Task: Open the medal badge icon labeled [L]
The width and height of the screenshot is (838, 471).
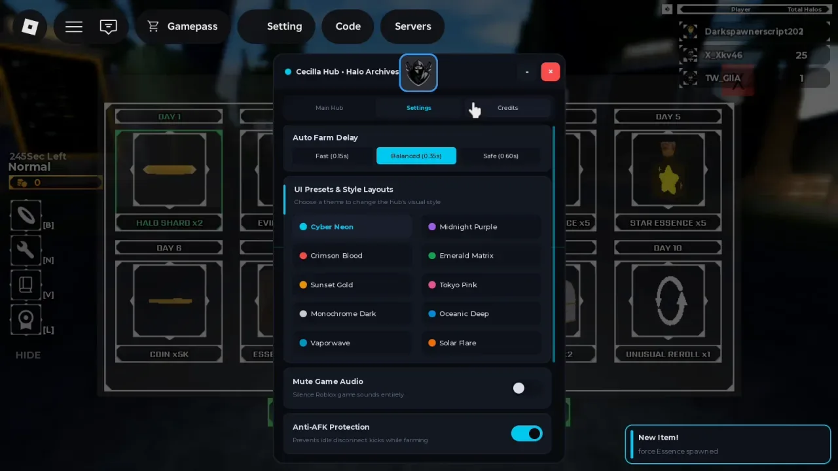Action: click(x=26, y=321)
